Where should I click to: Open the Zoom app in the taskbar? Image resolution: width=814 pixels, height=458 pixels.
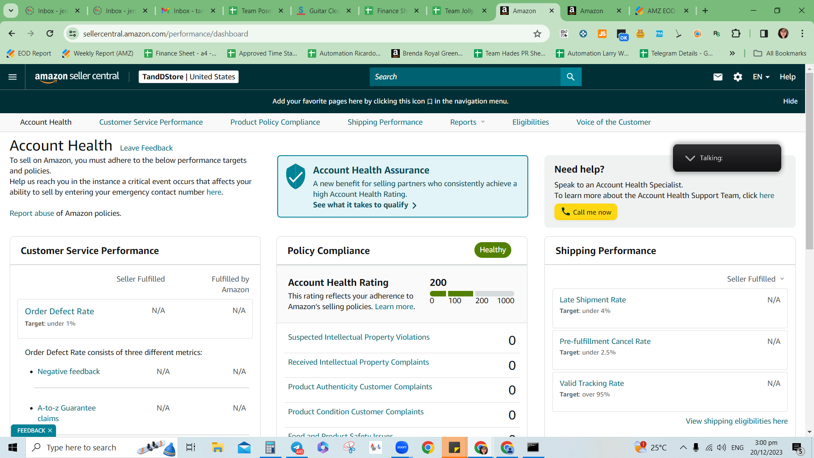pos(401,447)
